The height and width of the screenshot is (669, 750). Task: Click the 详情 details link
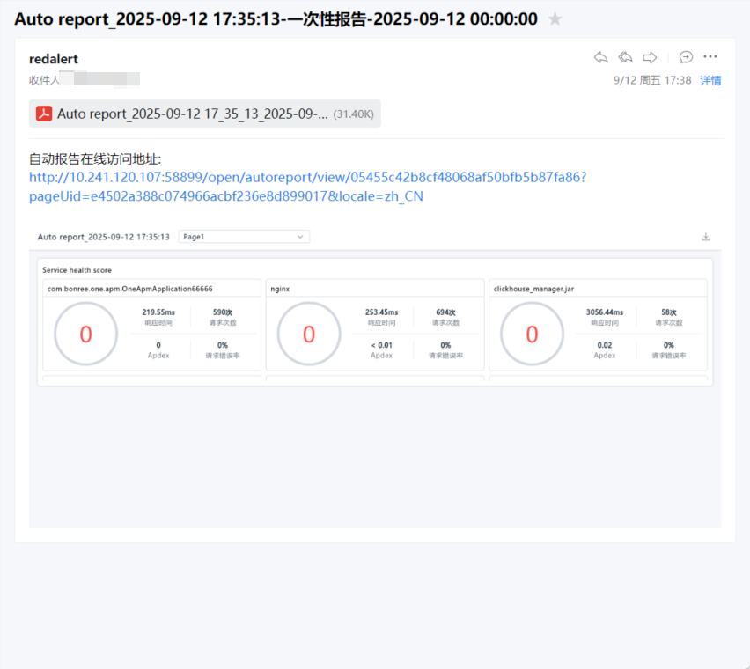tap(710, 80)
